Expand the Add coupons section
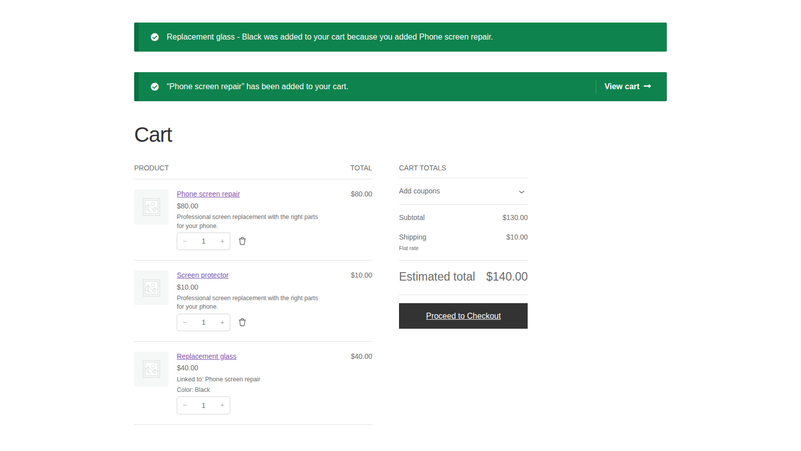This screenshot has height=451, width=801. click(463, 191)
